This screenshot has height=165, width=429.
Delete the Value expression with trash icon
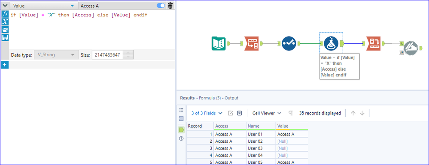pos(170,6)
